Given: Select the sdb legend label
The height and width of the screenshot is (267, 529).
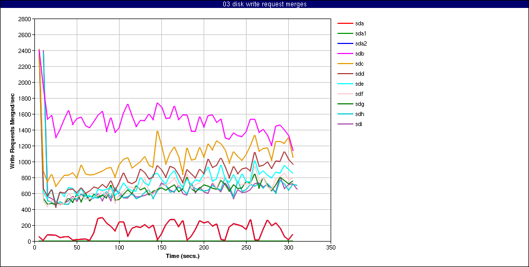Looking at the screenshot, I should click(x=360, y=54).
